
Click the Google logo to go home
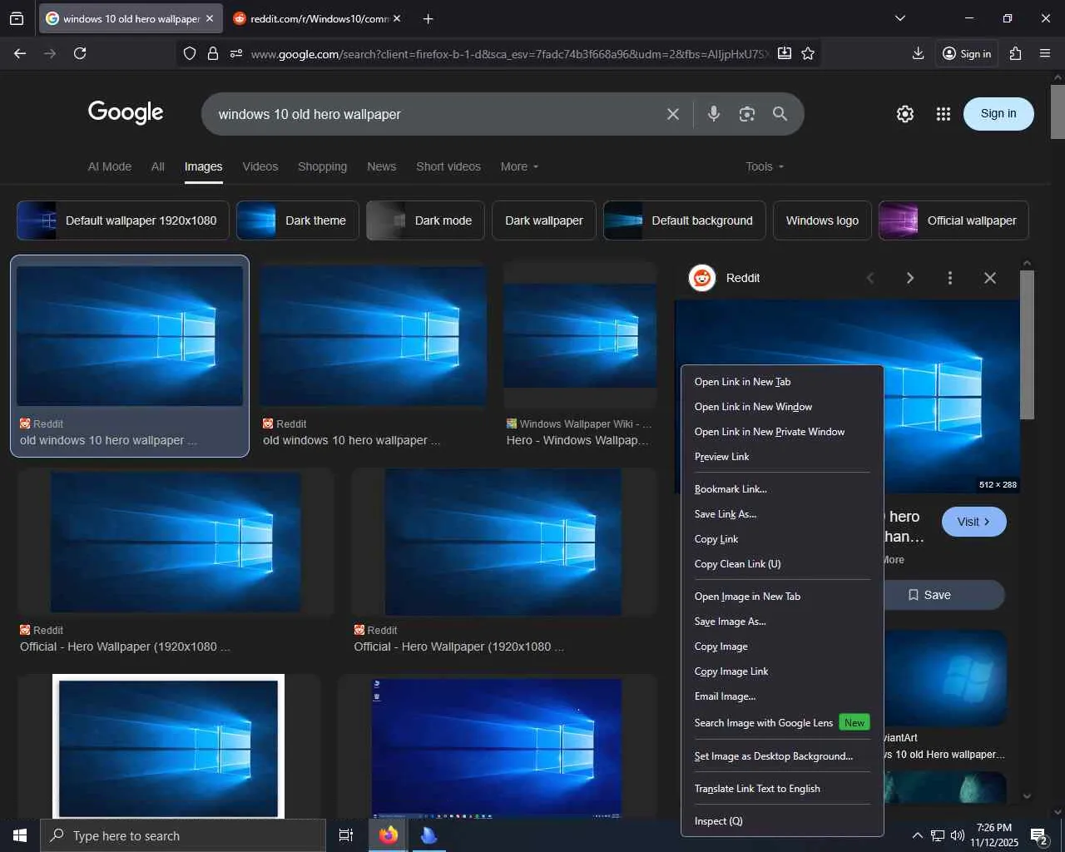(x=126, y=113)
